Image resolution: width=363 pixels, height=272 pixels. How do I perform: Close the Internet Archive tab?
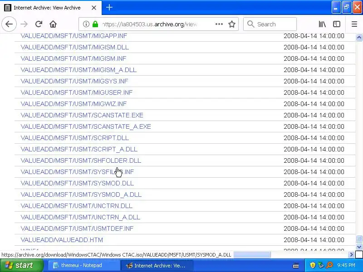pyautogui.click(x=94, y=8)
